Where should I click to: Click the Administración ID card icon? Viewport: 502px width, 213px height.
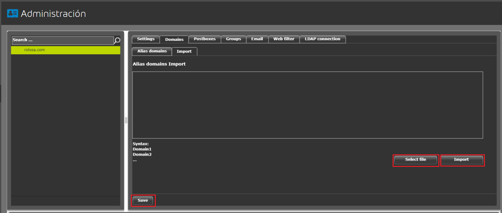click(x=12, y=13)
